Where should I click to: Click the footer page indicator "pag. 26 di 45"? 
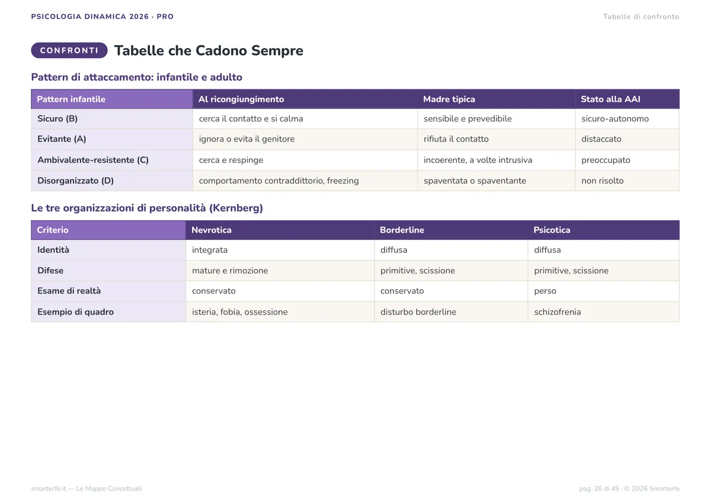coord(599,489)
